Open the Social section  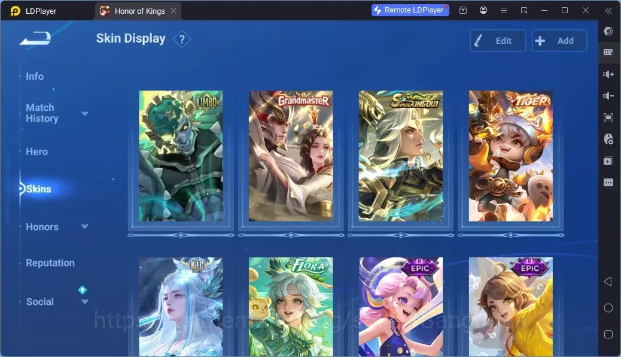click(x=40, y=301)
